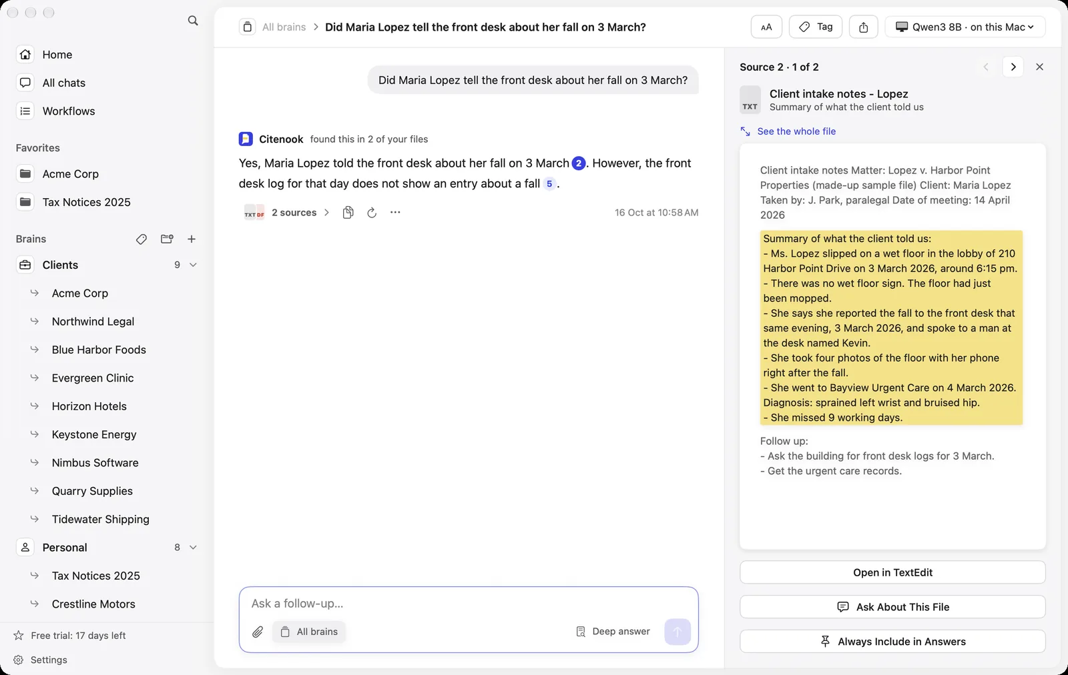Open citation badge 2 in the answer
This screenshot has width=1068, height=675.
[579, 163]
